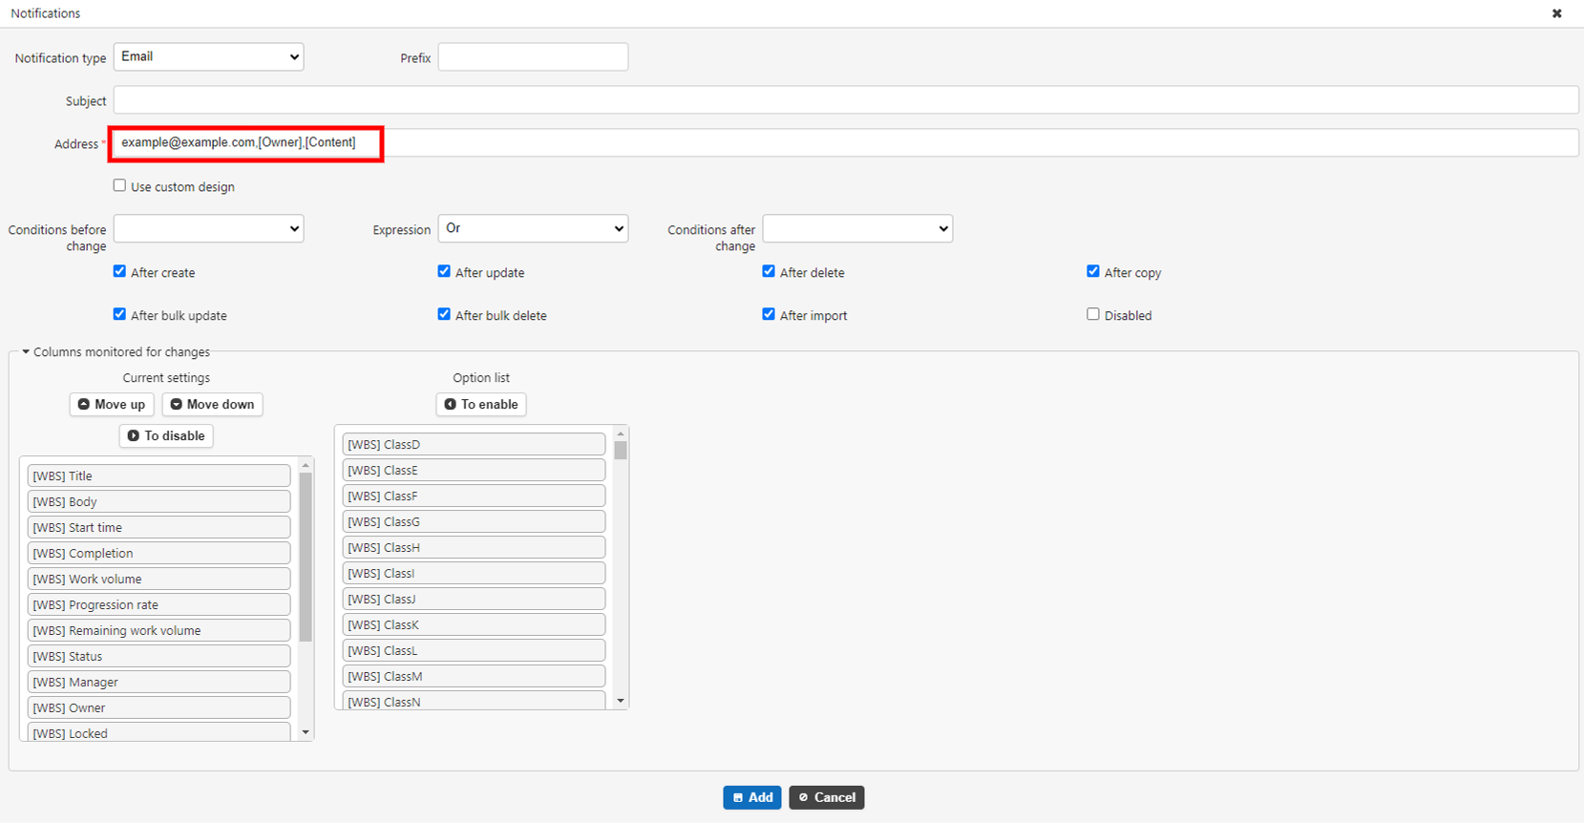Click the Subject input field
The width and height of the screenshot is (1584, 823).
pyautogui.click(x=846, y=99)
